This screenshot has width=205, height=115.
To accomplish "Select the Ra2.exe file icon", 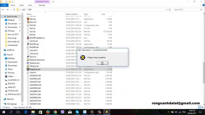I will click(x=28, y=19).
